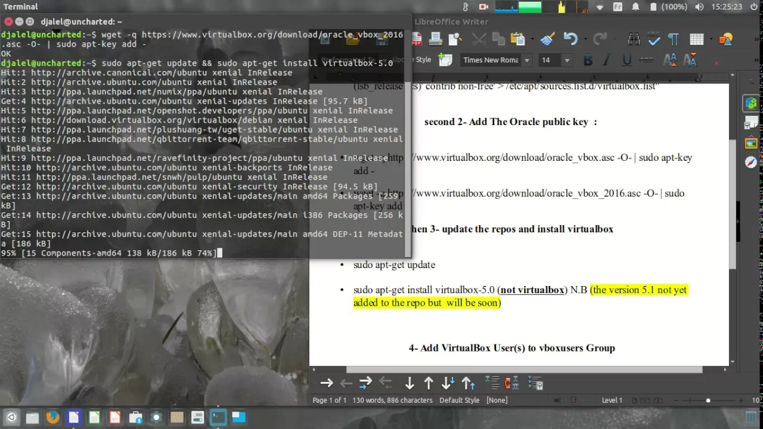
Task: Open Bullets and Numbering dialog icon
Action: tap(535, 383)
